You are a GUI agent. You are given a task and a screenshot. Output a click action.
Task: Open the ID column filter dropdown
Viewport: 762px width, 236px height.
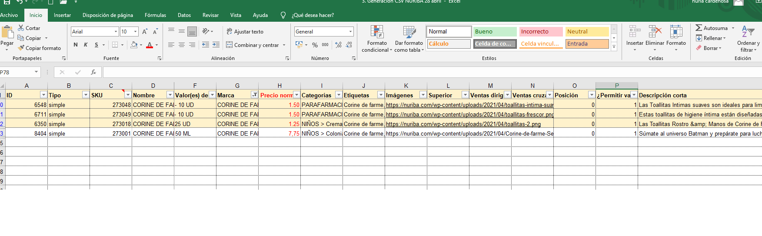(43, 95)
